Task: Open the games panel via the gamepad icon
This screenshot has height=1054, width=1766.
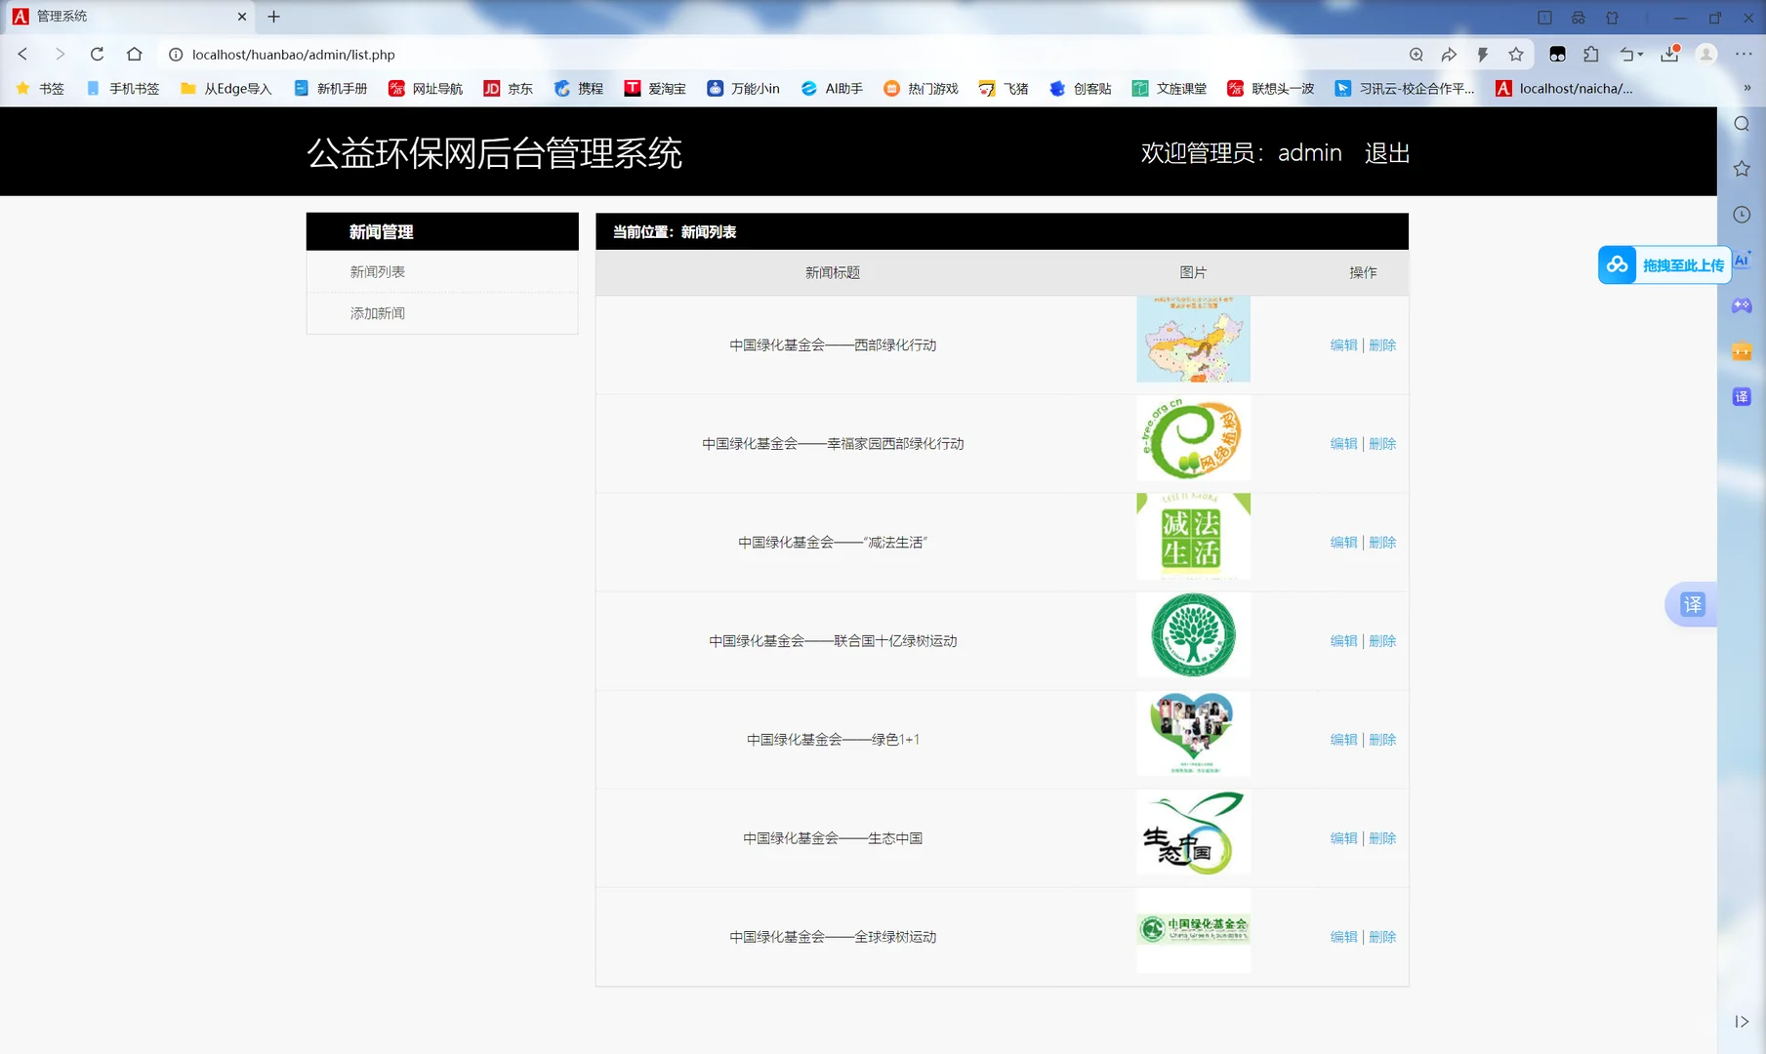Action: click(1744, 305)
